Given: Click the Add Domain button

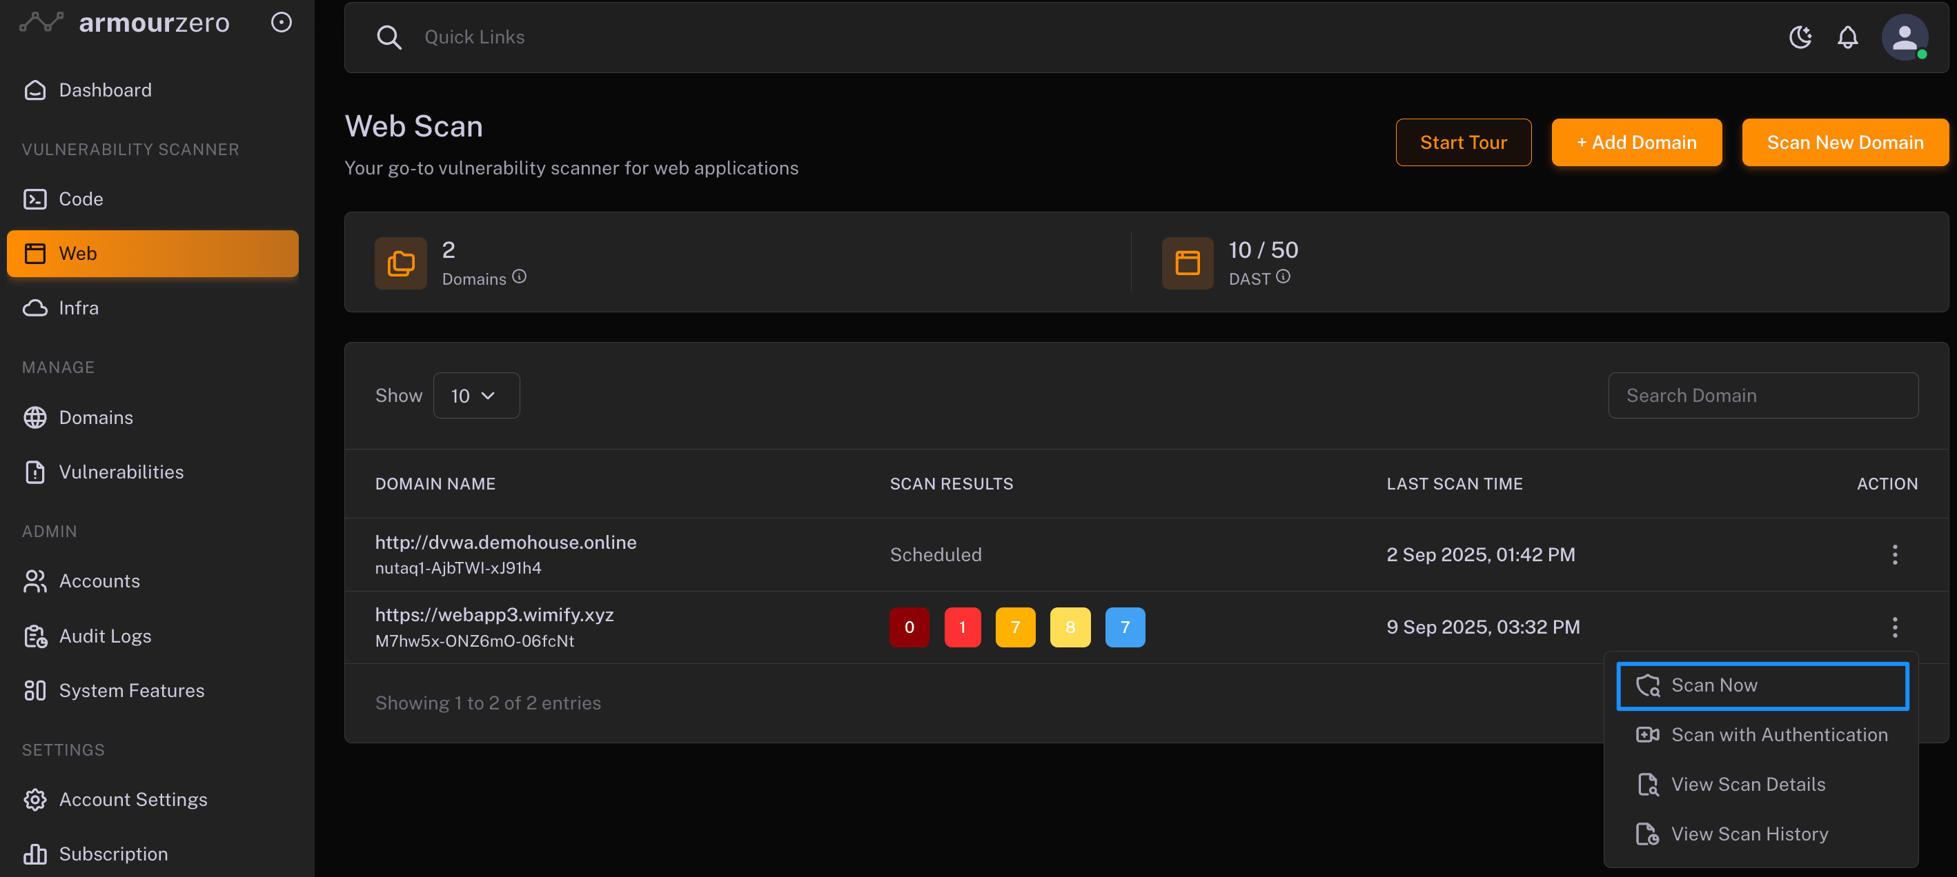Looking at the screenshot, I should 1635,142.
